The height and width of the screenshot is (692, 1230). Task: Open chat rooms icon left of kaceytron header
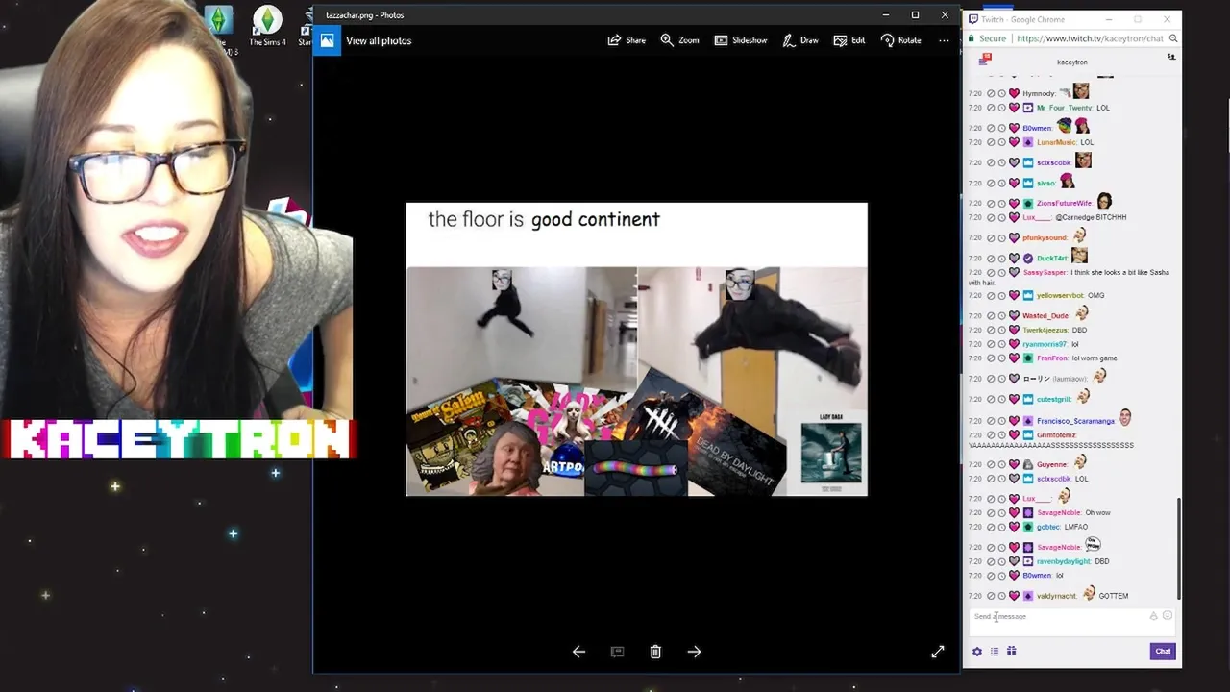[x=984, y=60]
